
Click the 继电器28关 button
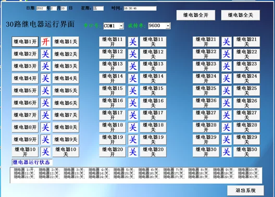point(246,127)
